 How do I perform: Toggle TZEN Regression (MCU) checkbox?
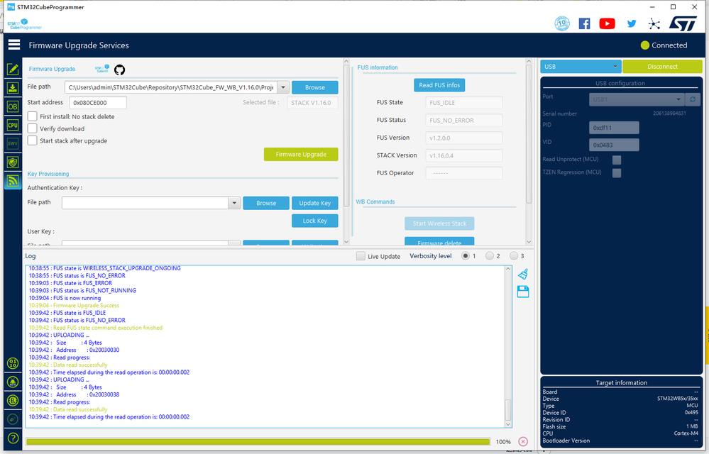pyautogui.click(x=616, y=172)
